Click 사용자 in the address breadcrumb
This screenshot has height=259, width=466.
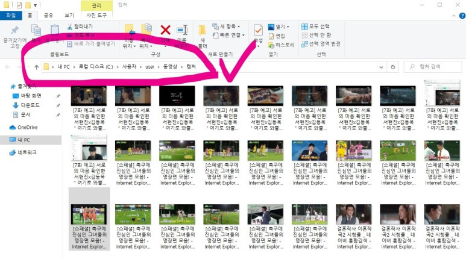[129, 67]
